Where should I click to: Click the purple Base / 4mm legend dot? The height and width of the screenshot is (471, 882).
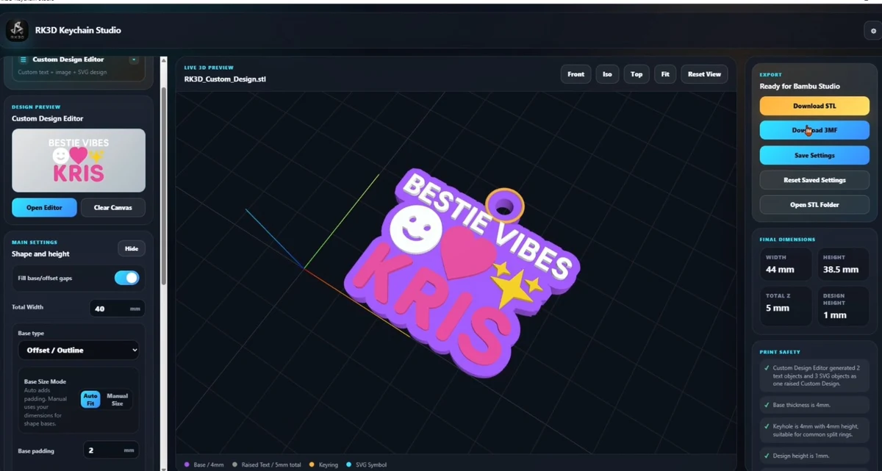click(186, 464)
